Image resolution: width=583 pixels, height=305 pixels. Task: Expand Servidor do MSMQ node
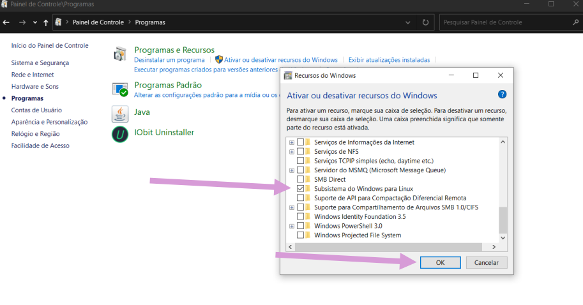click(292, 170)
